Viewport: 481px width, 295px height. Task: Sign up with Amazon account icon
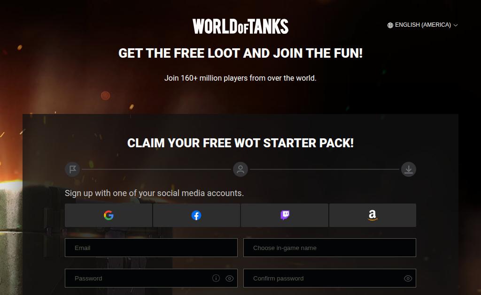pos(372,215)
